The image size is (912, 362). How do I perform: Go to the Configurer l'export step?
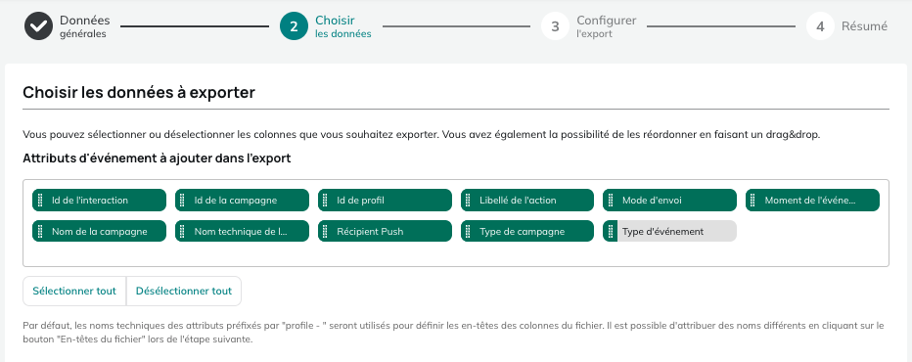click(x=606, y=26)
